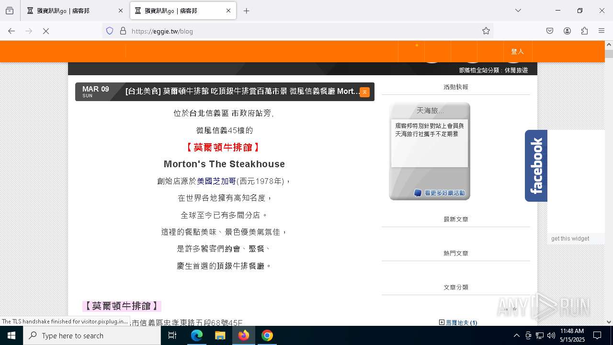Show hidden system tray icons
613x345 pixels.
click(x=516, y=335)
